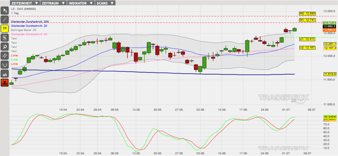Click the 17.06. date below stochastic panel
Screen dimensions: 338x156
tap(244, 153)
